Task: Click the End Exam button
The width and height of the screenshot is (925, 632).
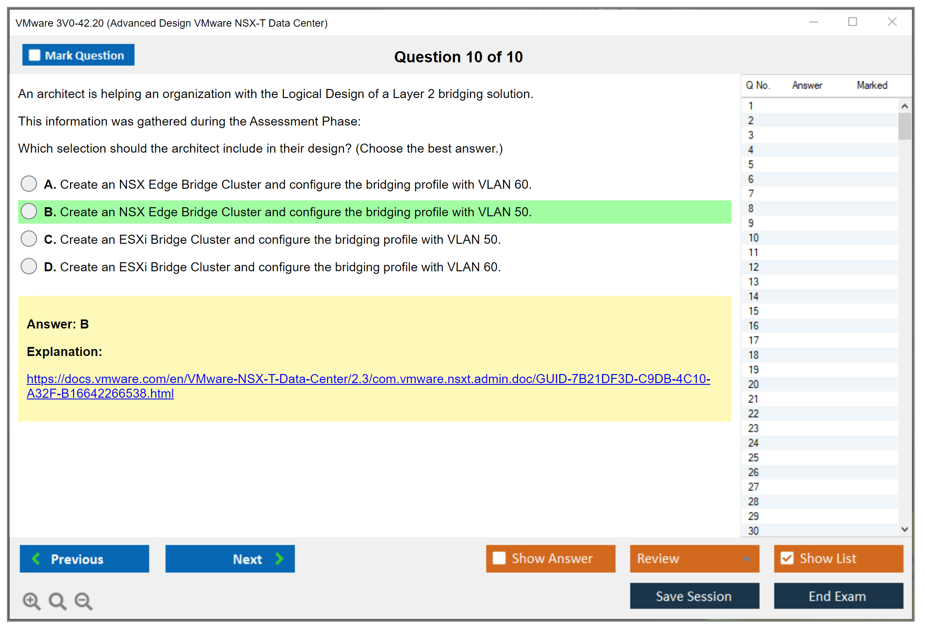Action: [838, 596]
